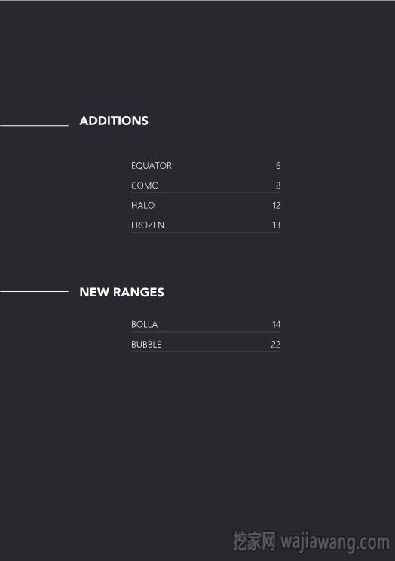Select page number 14 beside BOLLA
This screenshot has width=395, height=561.
click(276, 324)
